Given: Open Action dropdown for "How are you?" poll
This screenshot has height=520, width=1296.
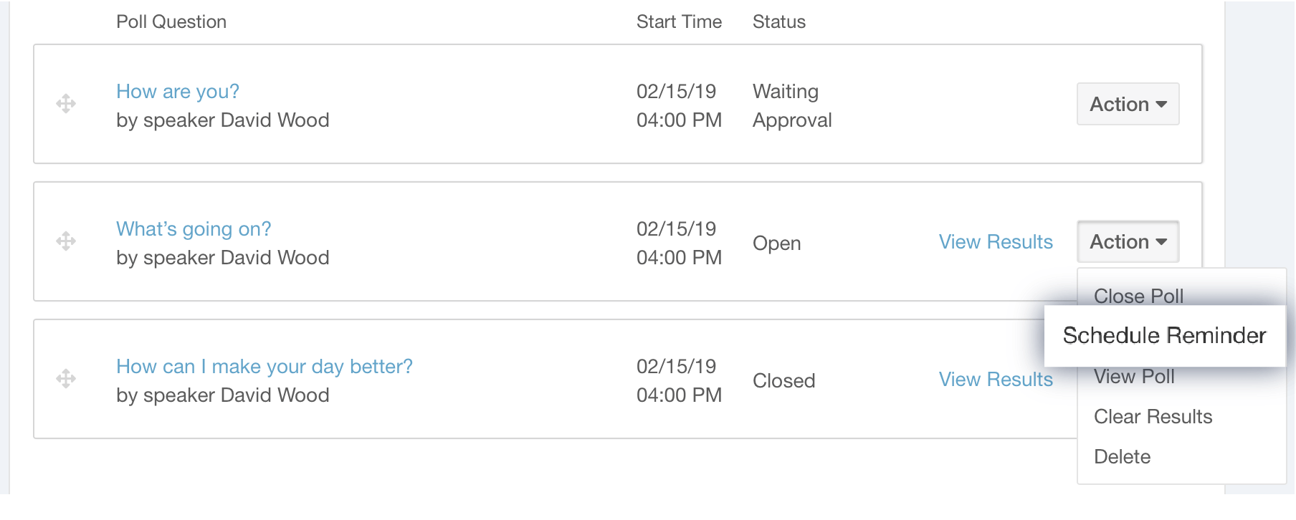Looking at the screenshot, I should coord(1128,105).
